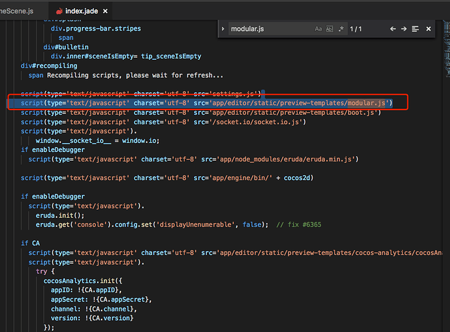This screenshot has width=450, height=332.
Task: Close the index.jade tab
Action: pos(106,11)
